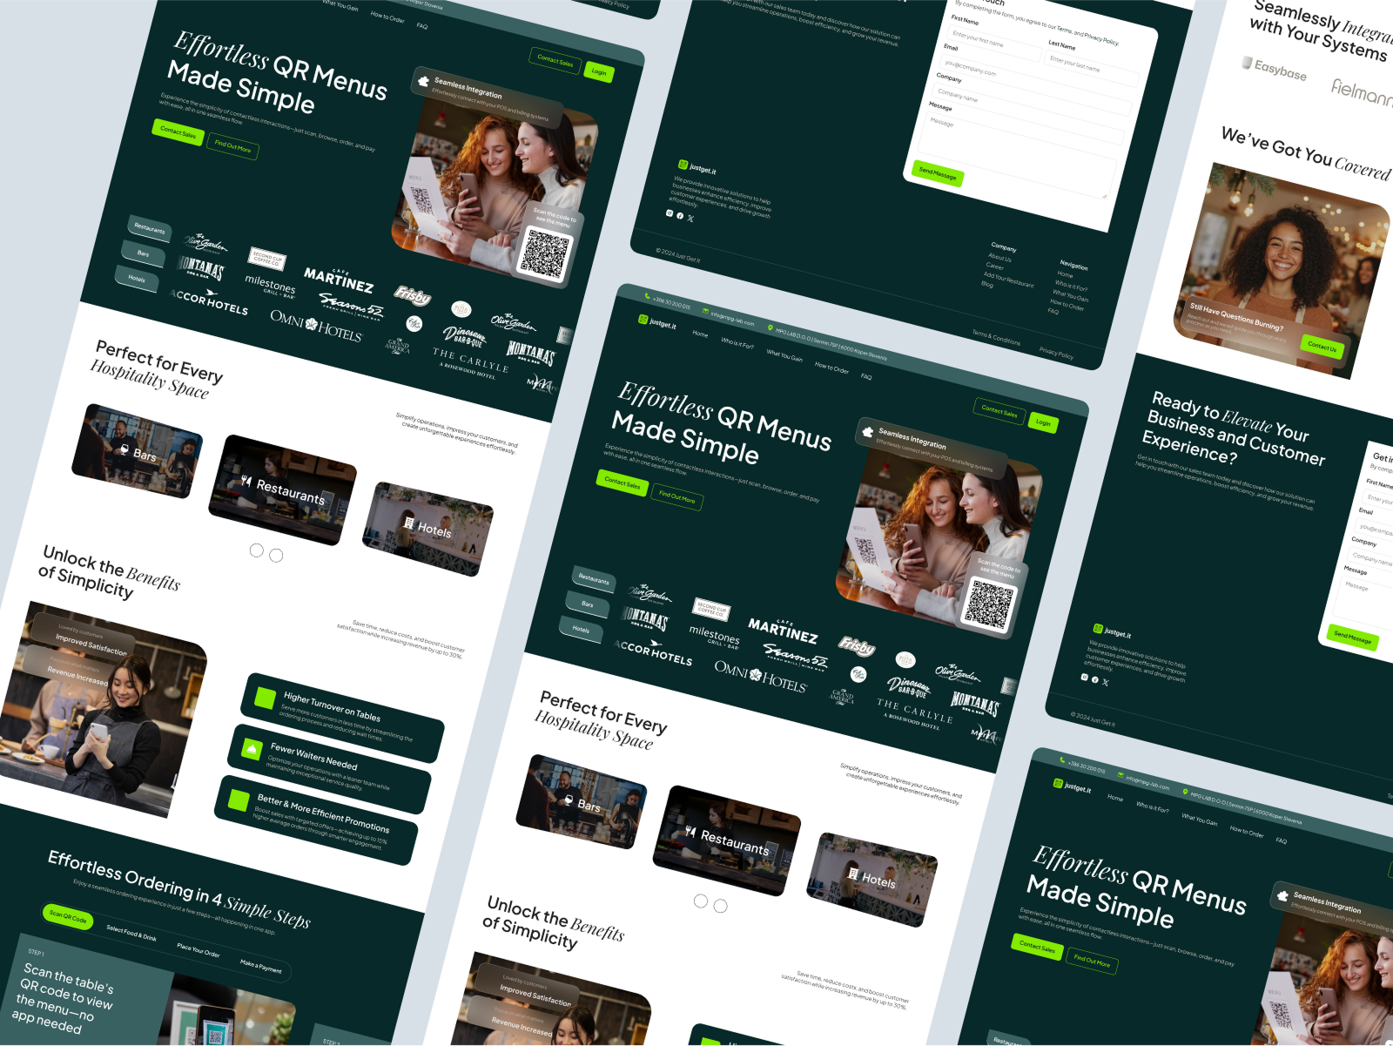Select the first carousel dot in the center mockup
This screenshot has width=1393, height=1046.
point(701,901)
